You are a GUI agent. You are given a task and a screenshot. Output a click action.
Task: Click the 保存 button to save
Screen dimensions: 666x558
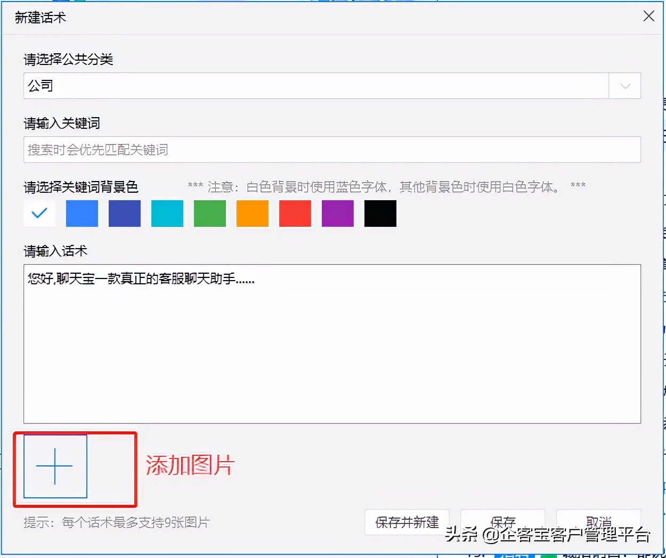(x=502, y=522)
